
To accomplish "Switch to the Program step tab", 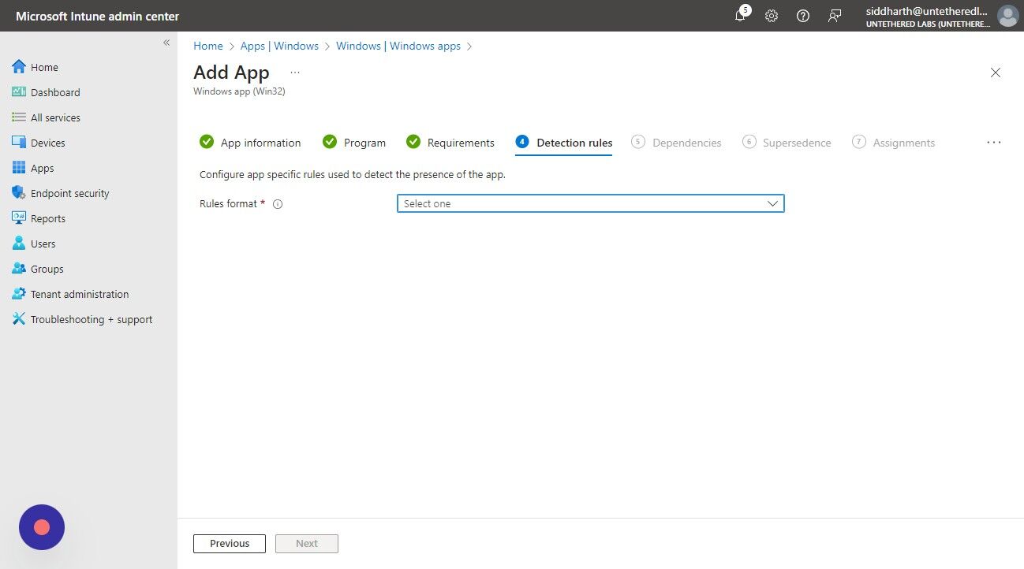I will [364, 143].
